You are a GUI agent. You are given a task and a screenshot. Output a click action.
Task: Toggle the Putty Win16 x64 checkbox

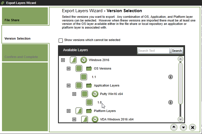85,94
